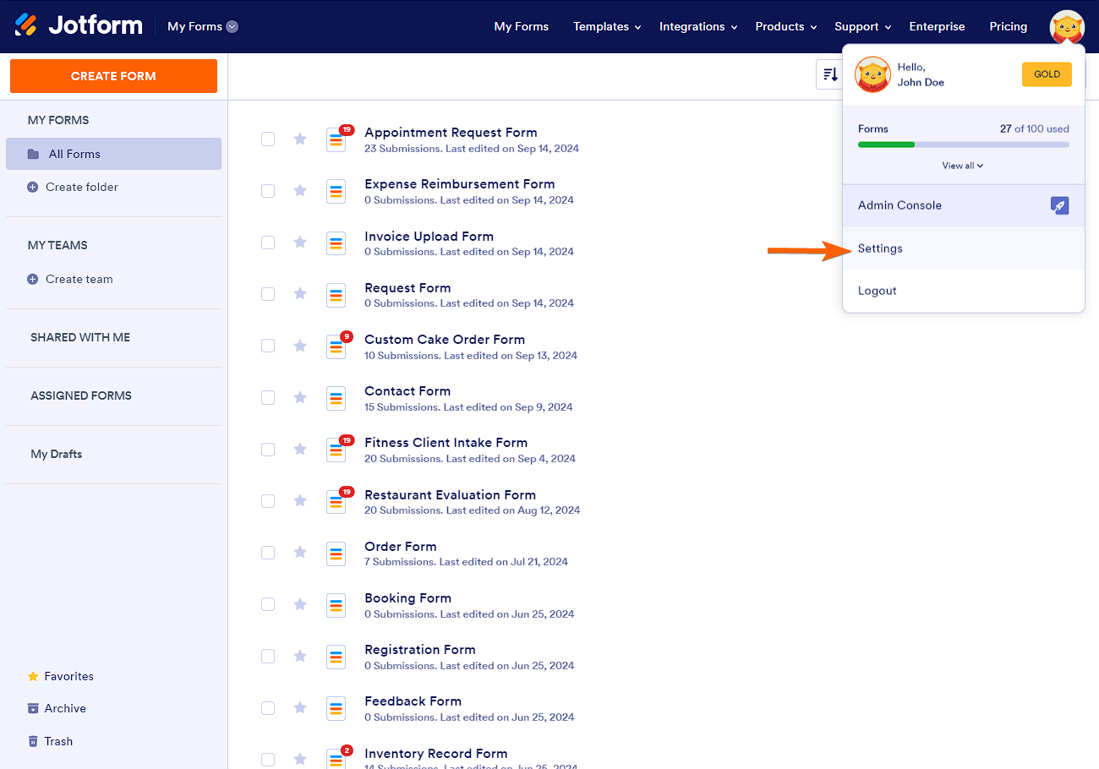Click John Doe's avatar in the account panel
The image size is (1099, 769).
point(872,74)
